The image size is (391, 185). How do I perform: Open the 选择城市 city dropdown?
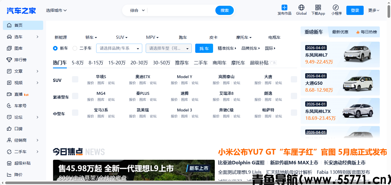click(56, 10)
